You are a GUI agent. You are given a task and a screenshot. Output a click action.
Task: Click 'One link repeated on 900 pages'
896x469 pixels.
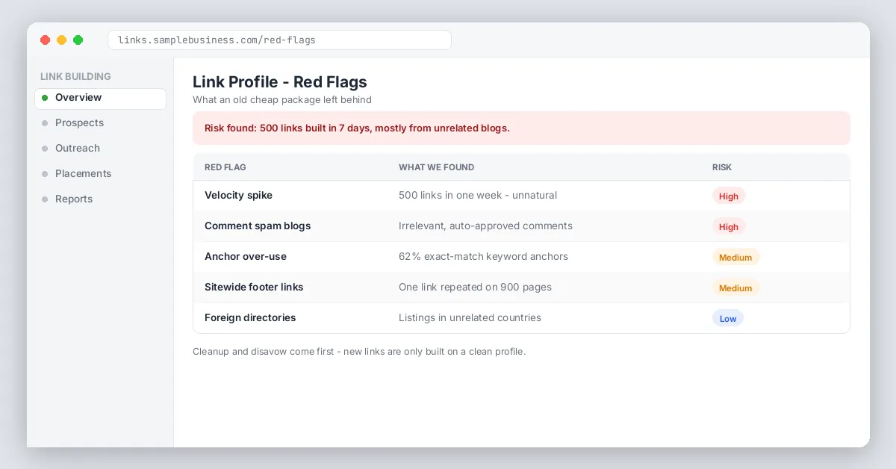475,288
